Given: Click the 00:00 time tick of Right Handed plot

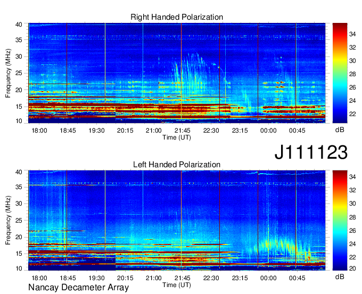Looking at the screenshot, I should coord(268,130).
